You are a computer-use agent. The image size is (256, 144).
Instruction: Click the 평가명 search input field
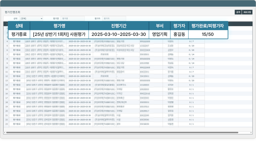pyautogui.click(x=72, y=18)
